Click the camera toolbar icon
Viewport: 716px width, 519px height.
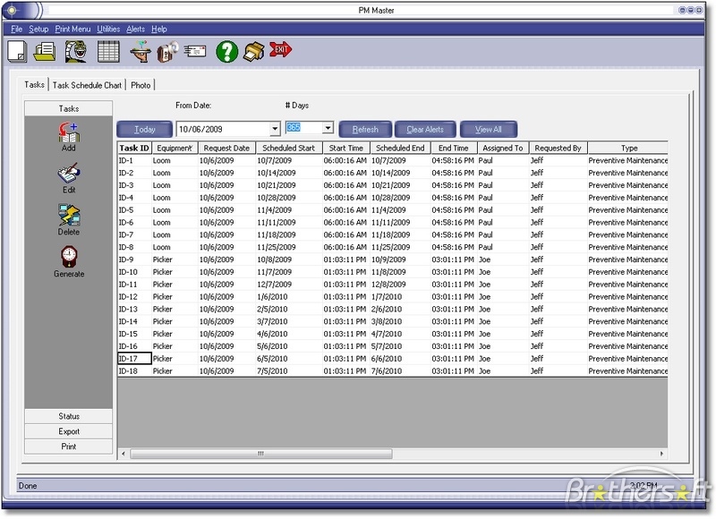tap(167, 51)
